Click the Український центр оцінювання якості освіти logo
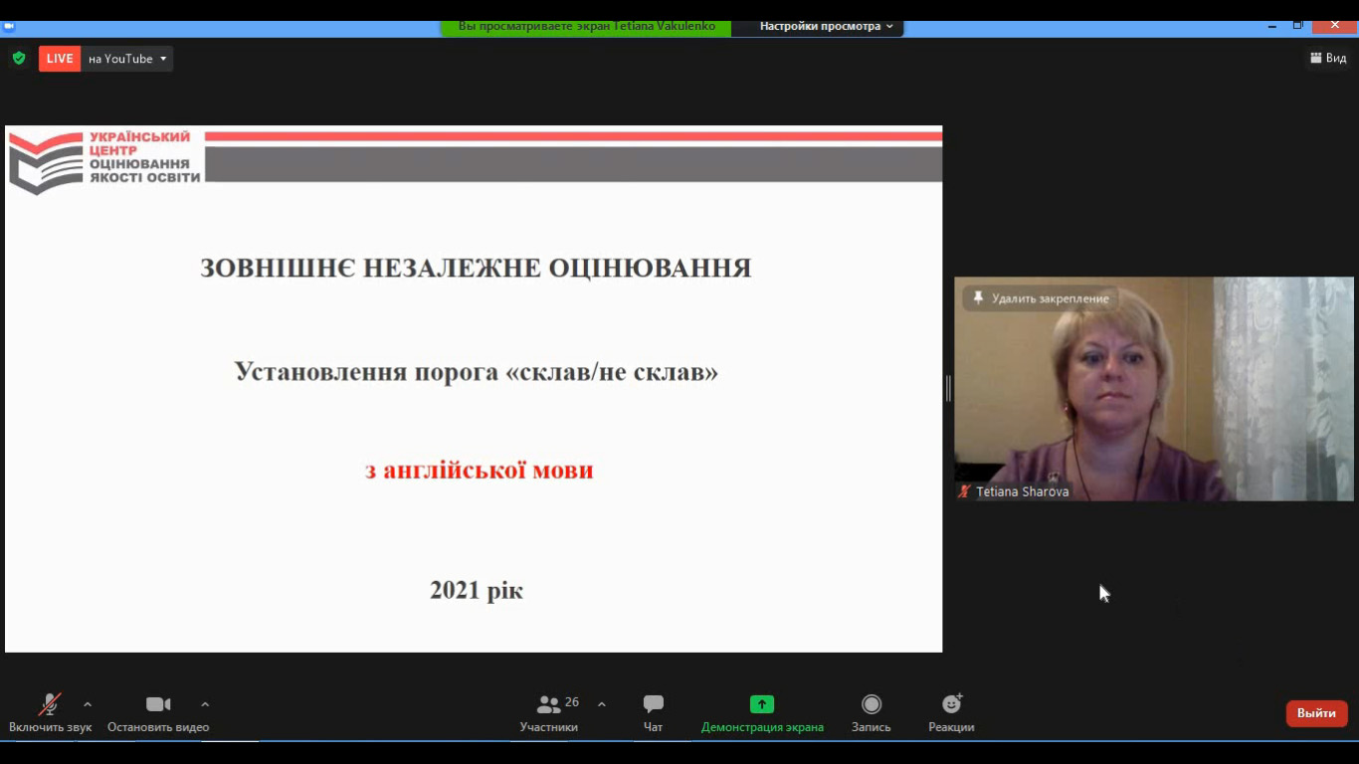1359x764 pixels. point(105,161)
